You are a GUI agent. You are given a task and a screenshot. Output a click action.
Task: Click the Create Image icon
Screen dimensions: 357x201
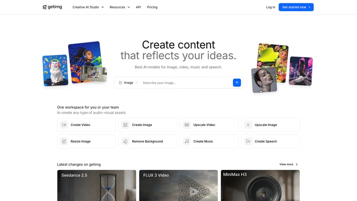(125, 125)
